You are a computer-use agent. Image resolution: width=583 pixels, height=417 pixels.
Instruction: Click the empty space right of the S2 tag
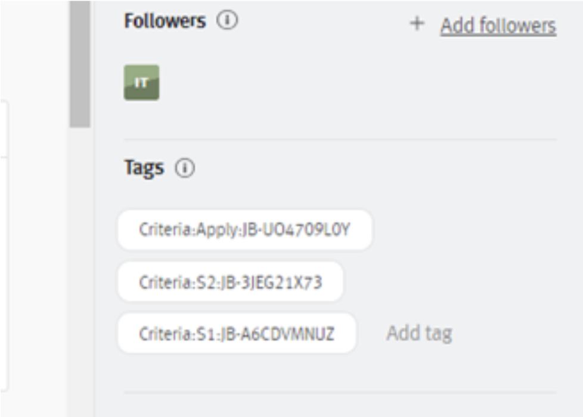(x=450, y=282)
